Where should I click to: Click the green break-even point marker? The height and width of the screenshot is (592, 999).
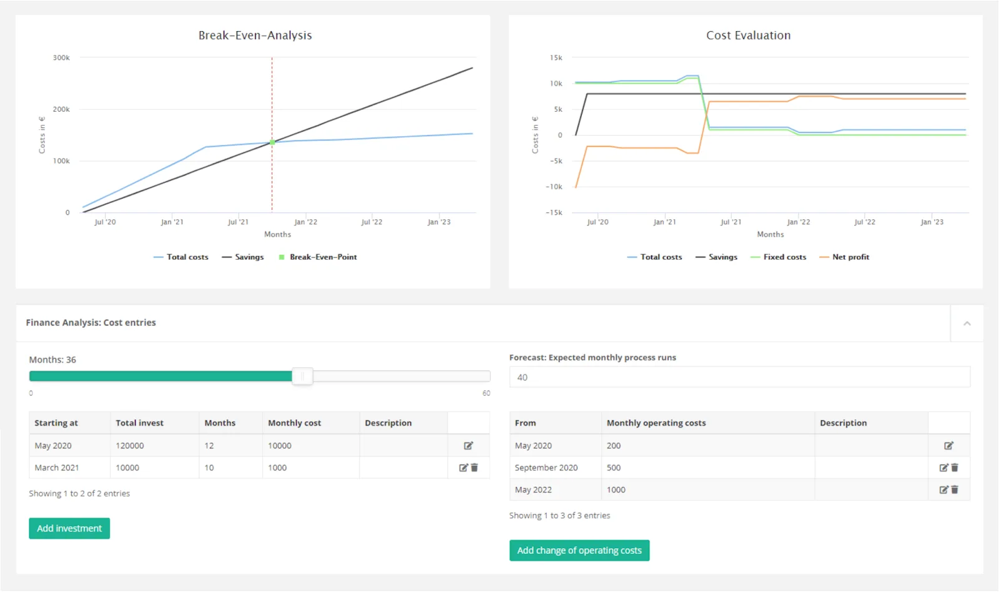[x=272, y=142]
